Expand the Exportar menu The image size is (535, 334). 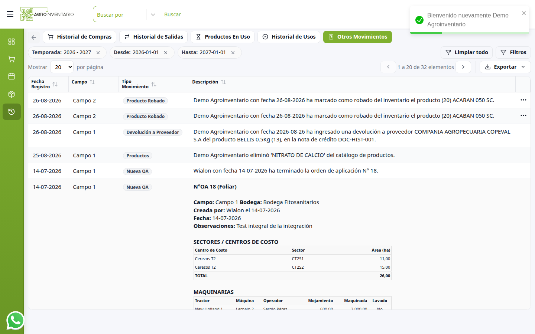coord(505,67)
